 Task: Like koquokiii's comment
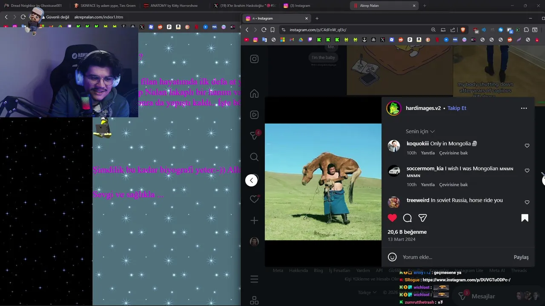[x=527, y=145]
